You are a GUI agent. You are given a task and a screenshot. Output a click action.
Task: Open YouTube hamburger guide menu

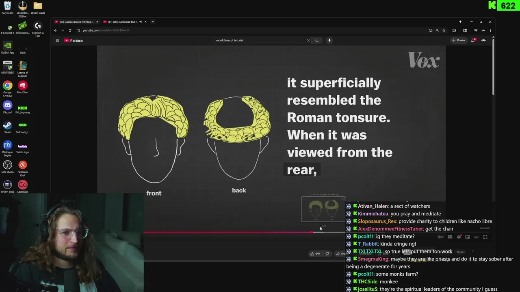pyautogui.click(x=57, y=41)
